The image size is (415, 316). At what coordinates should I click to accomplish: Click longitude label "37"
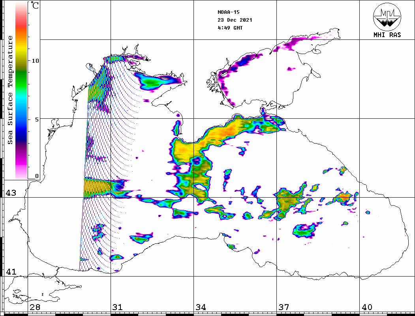(x=284, y=307)
